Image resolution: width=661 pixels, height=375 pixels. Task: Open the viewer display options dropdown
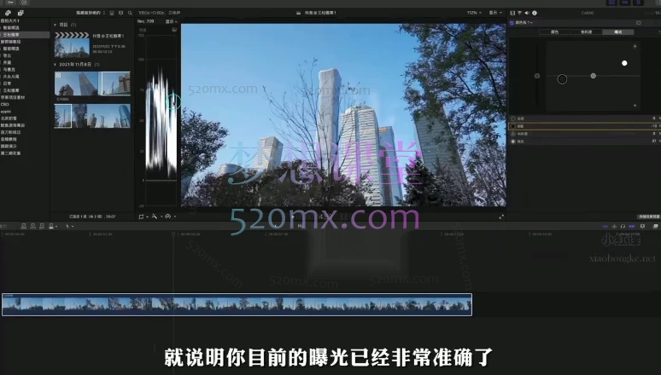[494, 14]
